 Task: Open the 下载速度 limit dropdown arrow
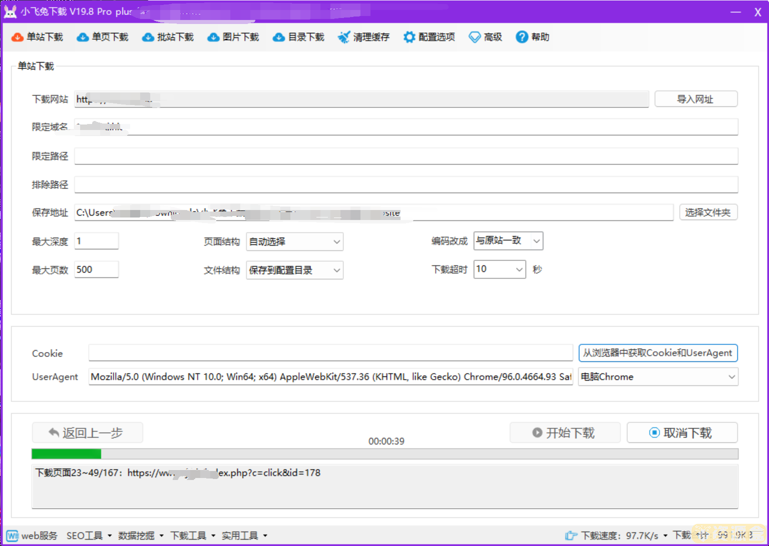coord(665,535)
